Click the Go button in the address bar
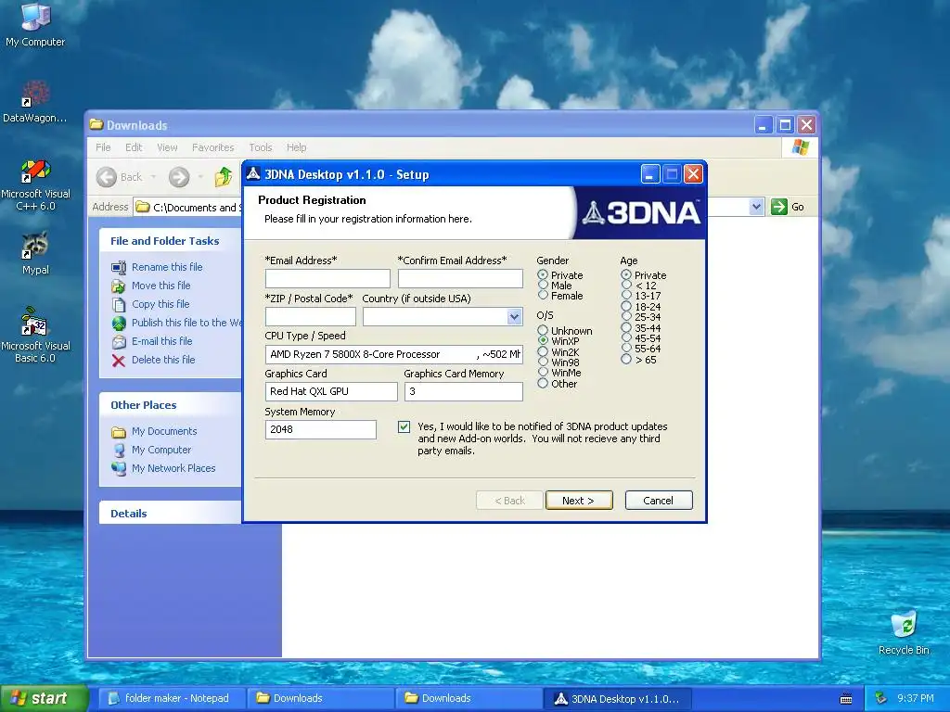The image size is (950, 712). click(x=788, y=207)
